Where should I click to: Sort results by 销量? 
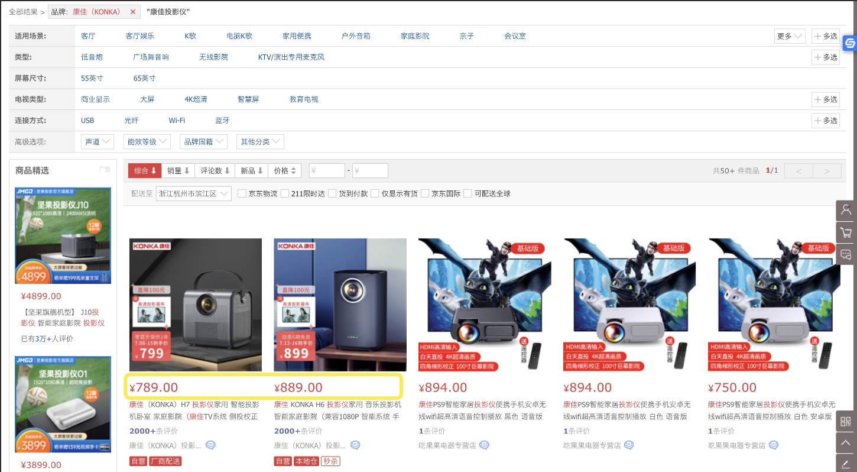(177, 170)
